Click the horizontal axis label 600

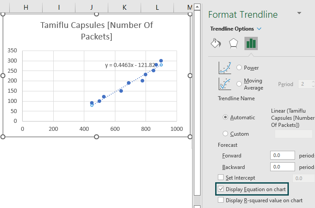coord(115,129)
